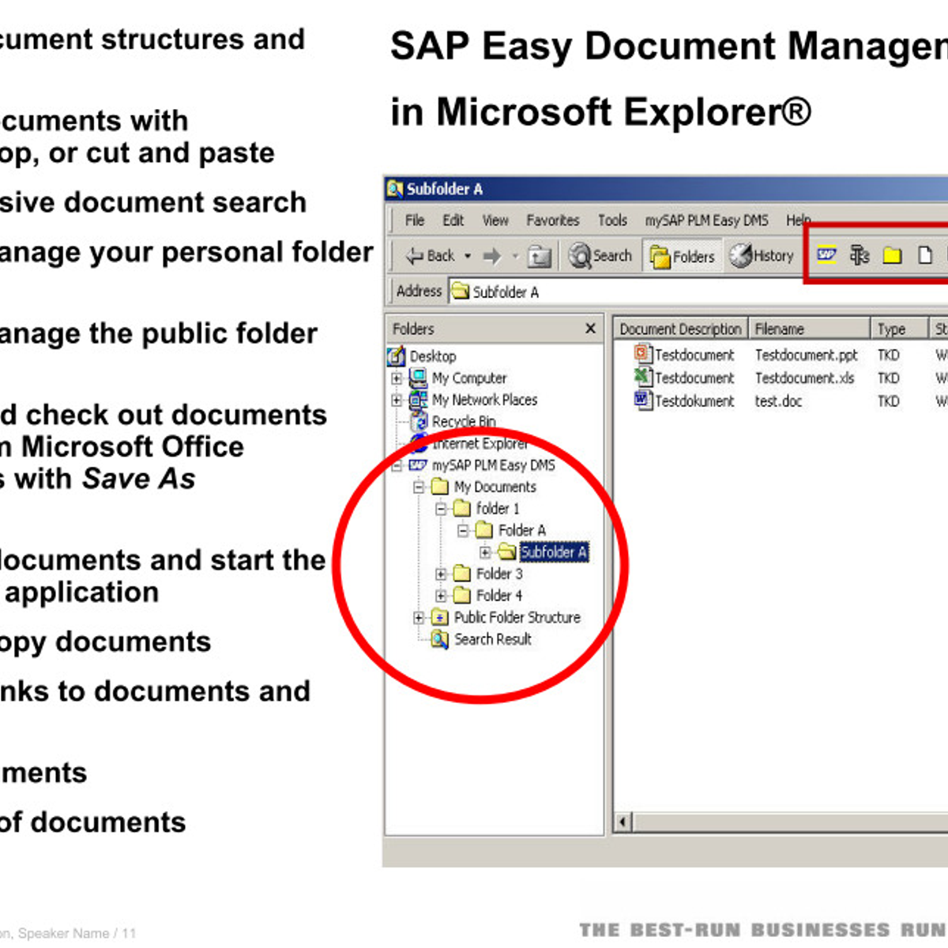
Task: Expand the Folder 3 tree node
Action: [x=441, y=574]
